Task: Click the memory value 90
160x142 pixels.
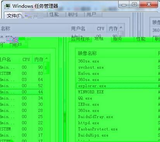Action: (40, 67)
